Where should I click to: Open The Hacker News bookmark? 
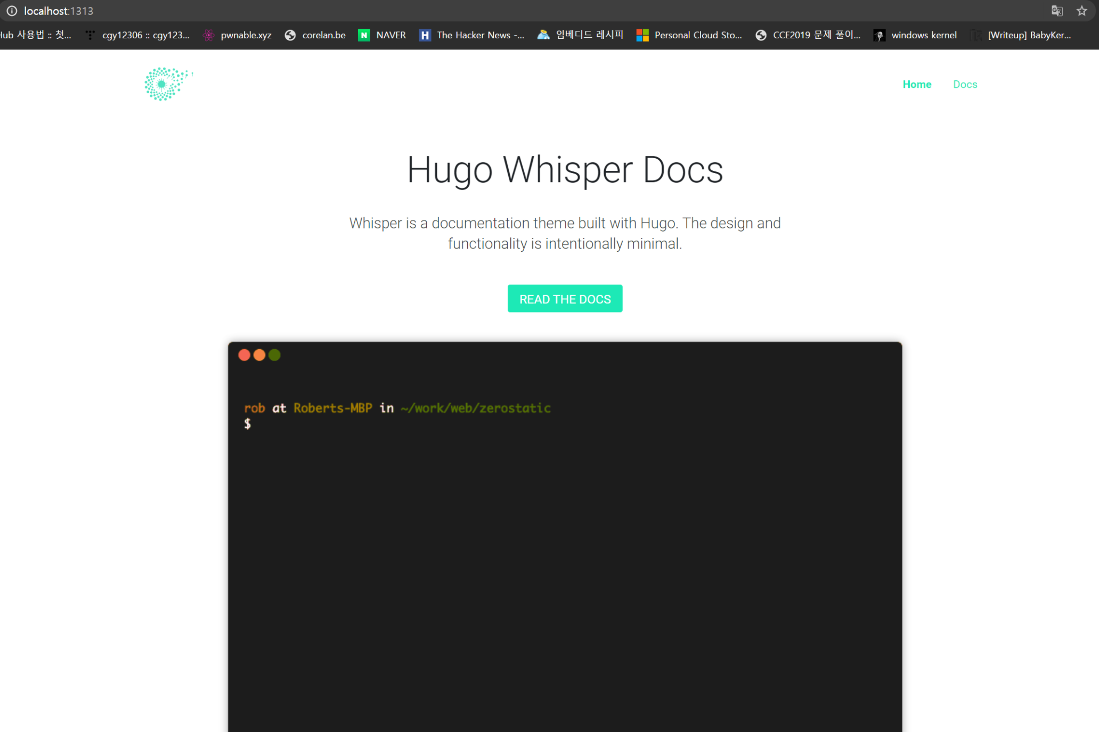[x=471, y=35]
